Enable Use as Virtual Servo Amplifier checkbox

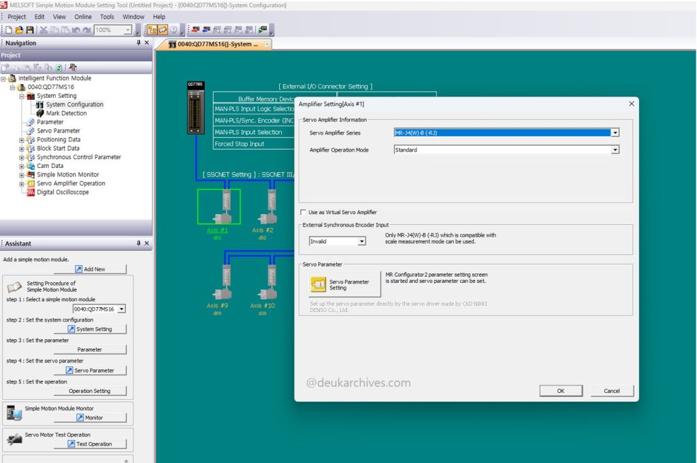(303, 212)
